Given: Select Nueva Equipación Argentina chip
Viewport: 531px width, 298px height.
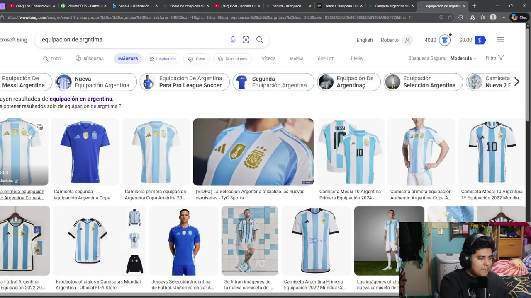Looking at the screenshot, I should (96, 82).
